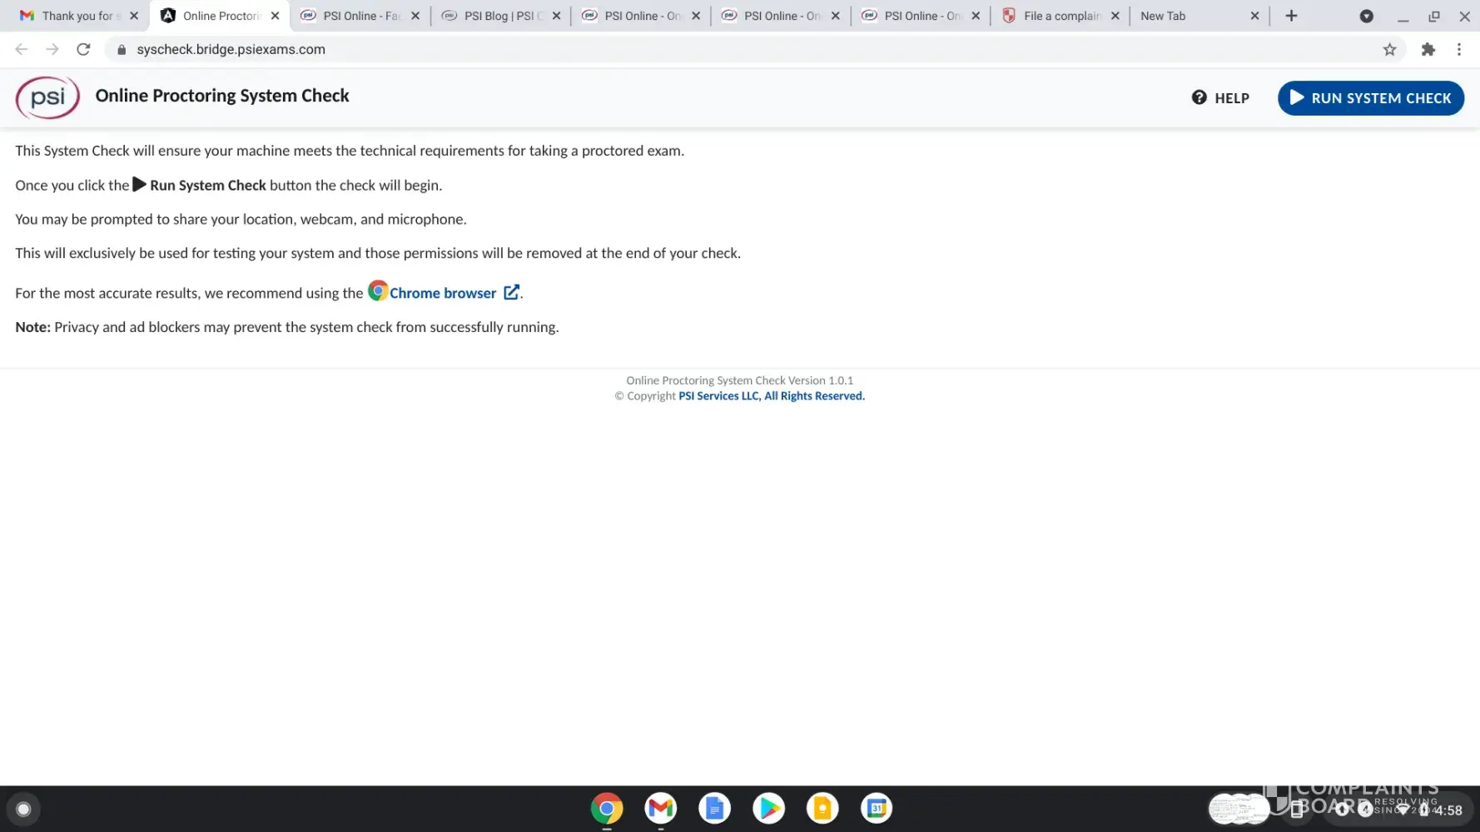Open the tab search dropdown

click(x=1366, y=16)
